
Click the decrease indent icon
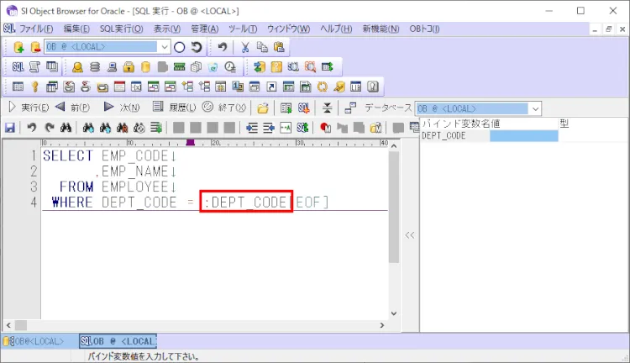(x=269, y=128)
